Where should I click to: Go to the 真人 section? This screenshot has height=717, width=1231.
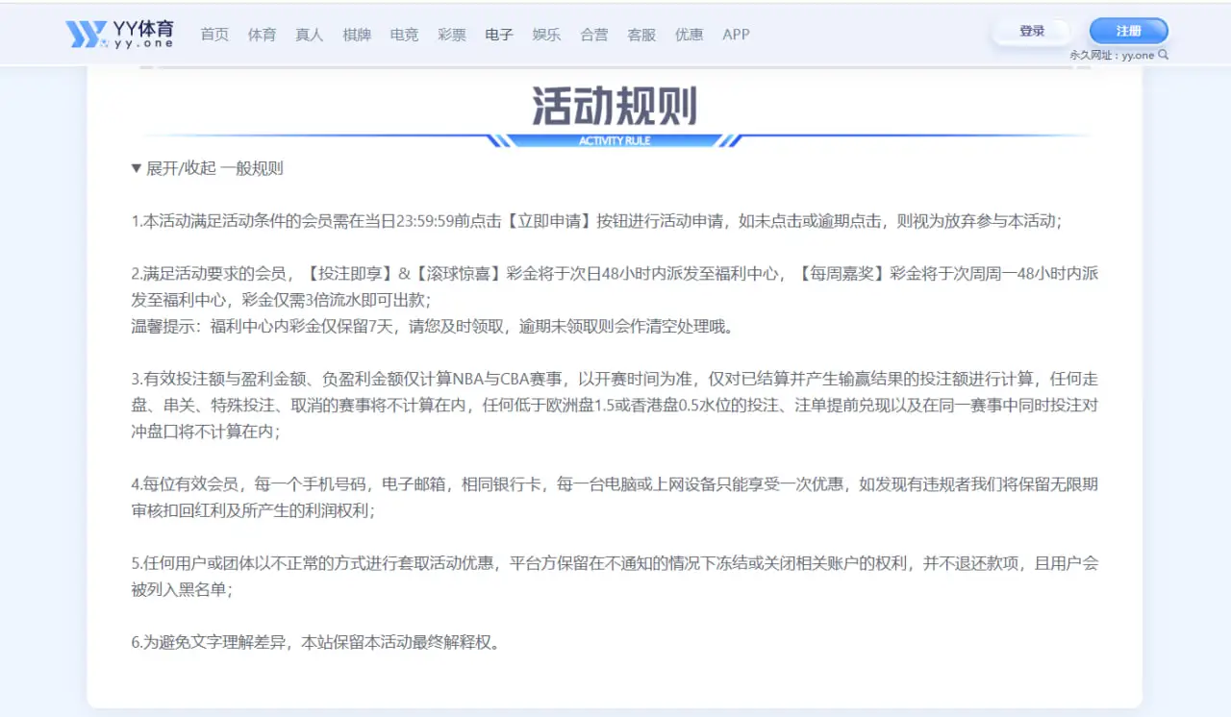point(309,35)
